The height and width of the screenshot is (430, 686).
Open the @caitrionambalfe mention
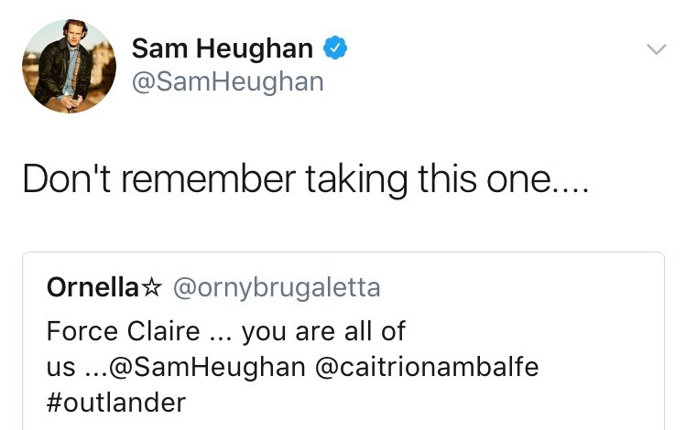coord(427,367)
